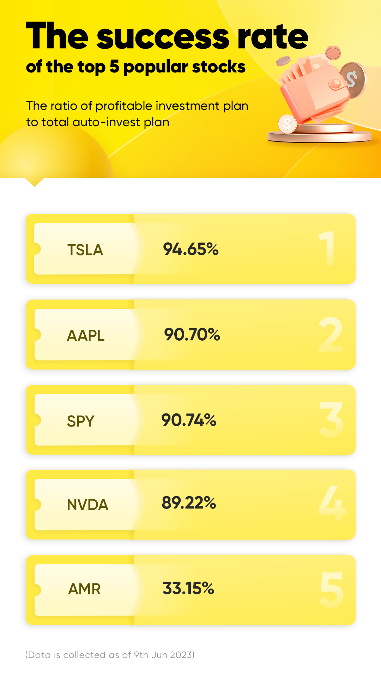Click the small dollar coin on pedestal
The width and height of the screenshot is (381, 682).
[x=288, y=124]
